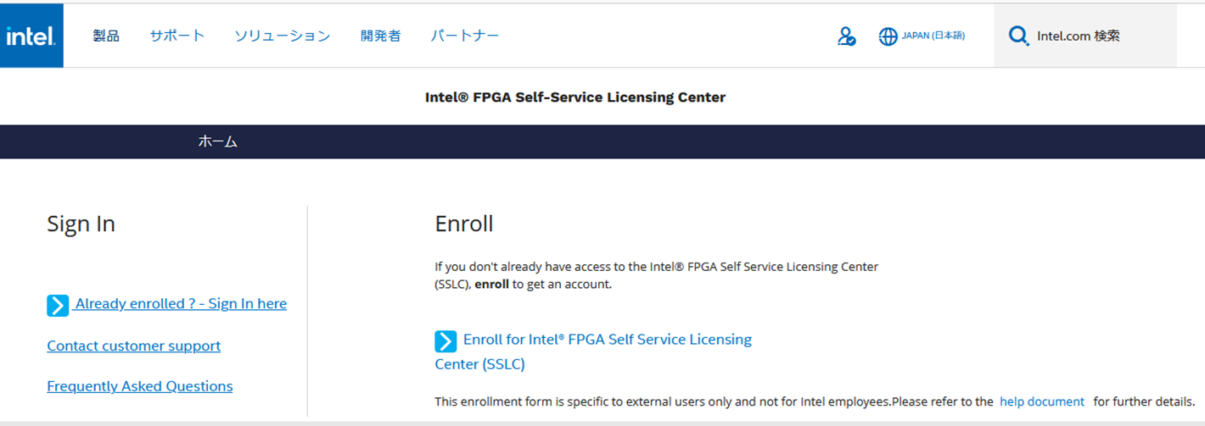Open the パートナー menu
The height and width of the screenshot is (426, 1205).
tap(464, 36)
